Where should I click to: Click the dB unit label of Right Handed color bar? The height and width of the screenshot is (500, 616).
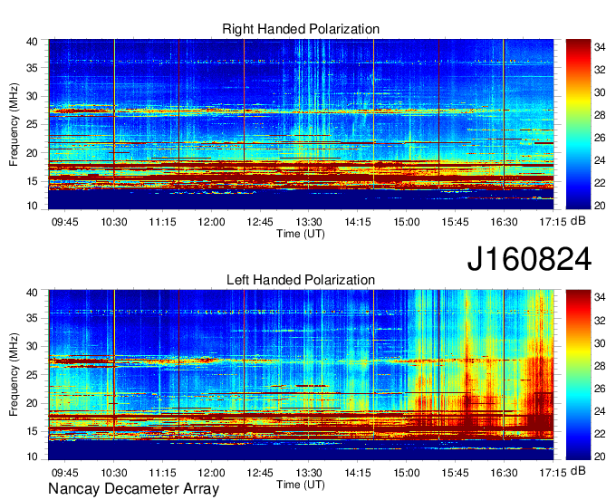click(578, 222)
